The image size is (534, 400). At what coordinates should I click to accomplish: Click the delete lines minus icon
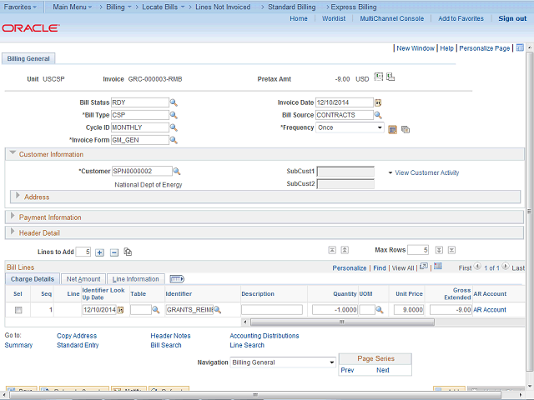click(x=114, y=252)
